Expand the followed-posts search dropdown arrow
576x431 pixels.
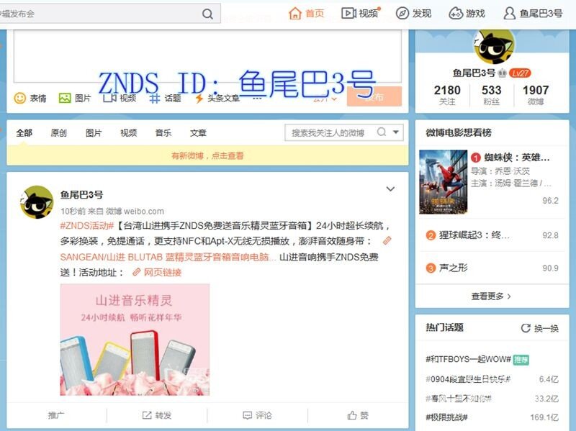[x=396, y=132]
